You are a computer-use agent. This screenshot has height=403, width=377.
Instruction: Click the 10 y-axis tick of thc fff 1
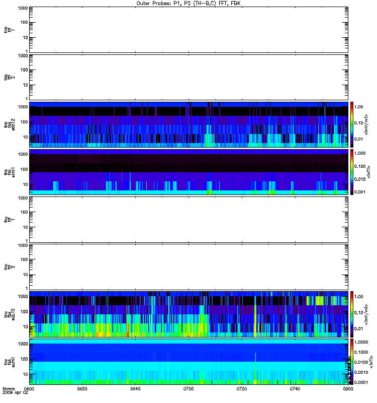coord(26,228)
